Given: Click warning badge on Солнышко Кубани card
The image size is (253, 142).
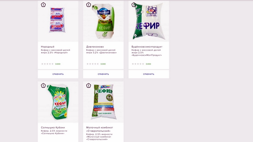Looking at the screenshot, I should coord(43,85).
